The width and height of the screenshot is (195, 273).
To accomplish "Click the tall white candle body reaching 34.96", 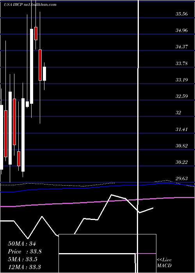I will tap(32, 66).
